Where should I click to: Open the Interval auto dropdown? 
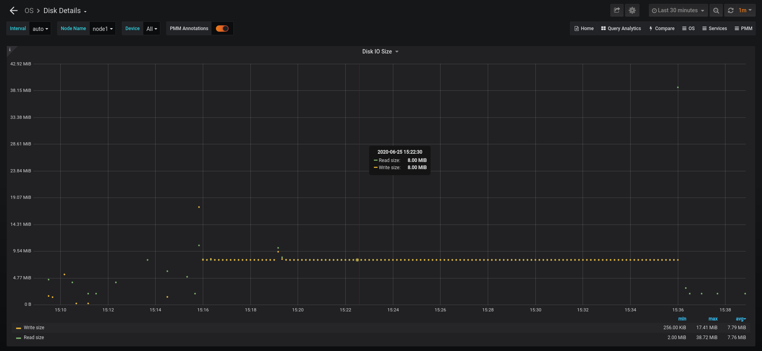pyautogui.click(x=40, y=29)
